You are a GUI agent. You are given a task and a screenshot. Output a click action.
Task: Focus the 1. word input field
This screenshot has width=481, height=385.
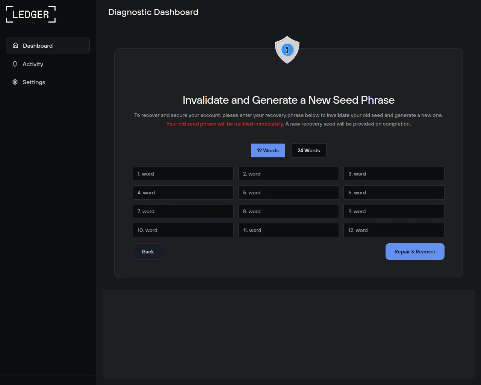(x=183, y=174)
